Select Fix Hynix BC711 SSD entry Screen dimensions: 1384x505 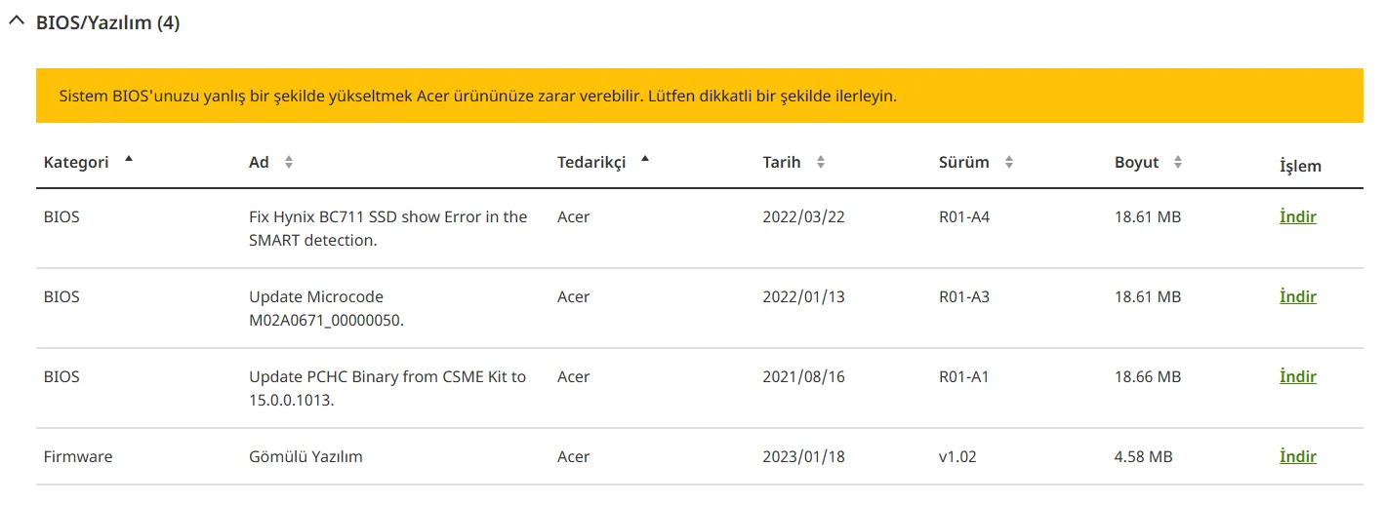(x=387, y=228)
